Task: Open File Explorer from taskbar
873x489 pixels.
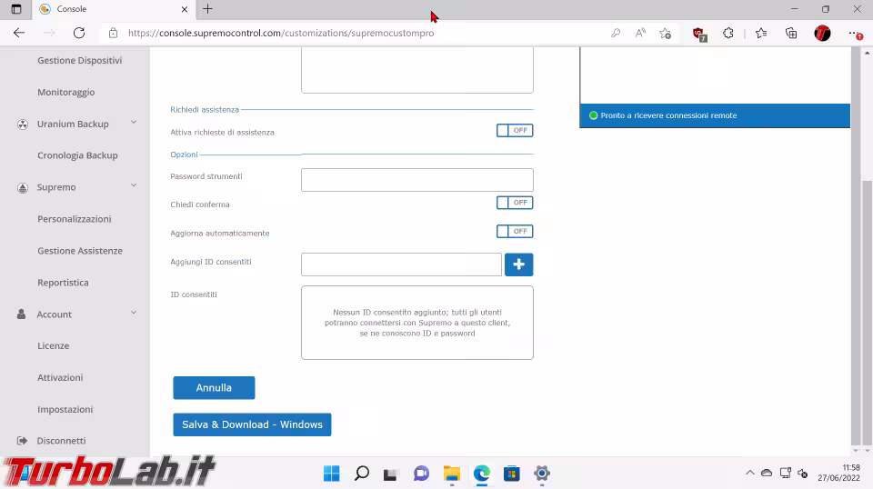Action: click(x=452, y=474)
